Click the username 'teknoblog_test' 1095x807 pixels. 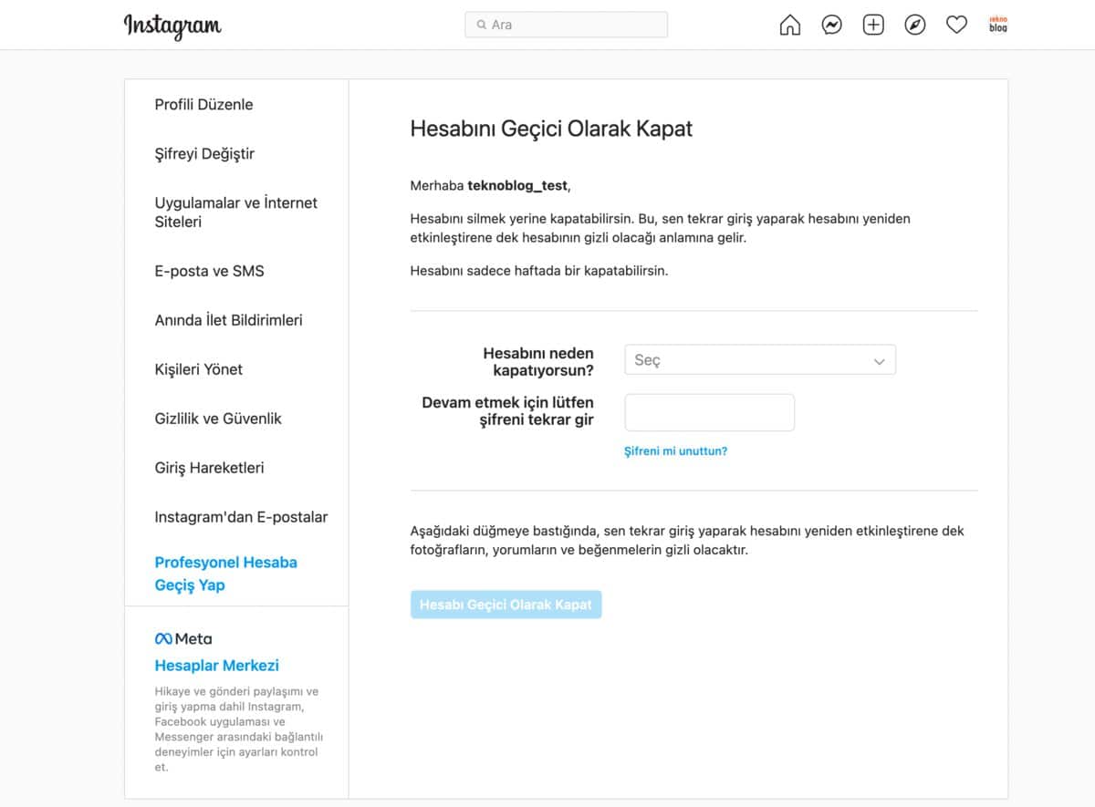point(517,186)
